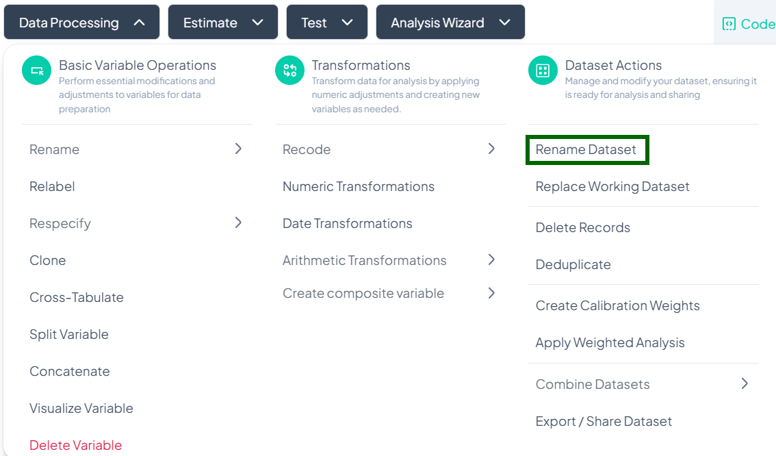Expand the Create composite variable chevron

click(x=491, y=293)
